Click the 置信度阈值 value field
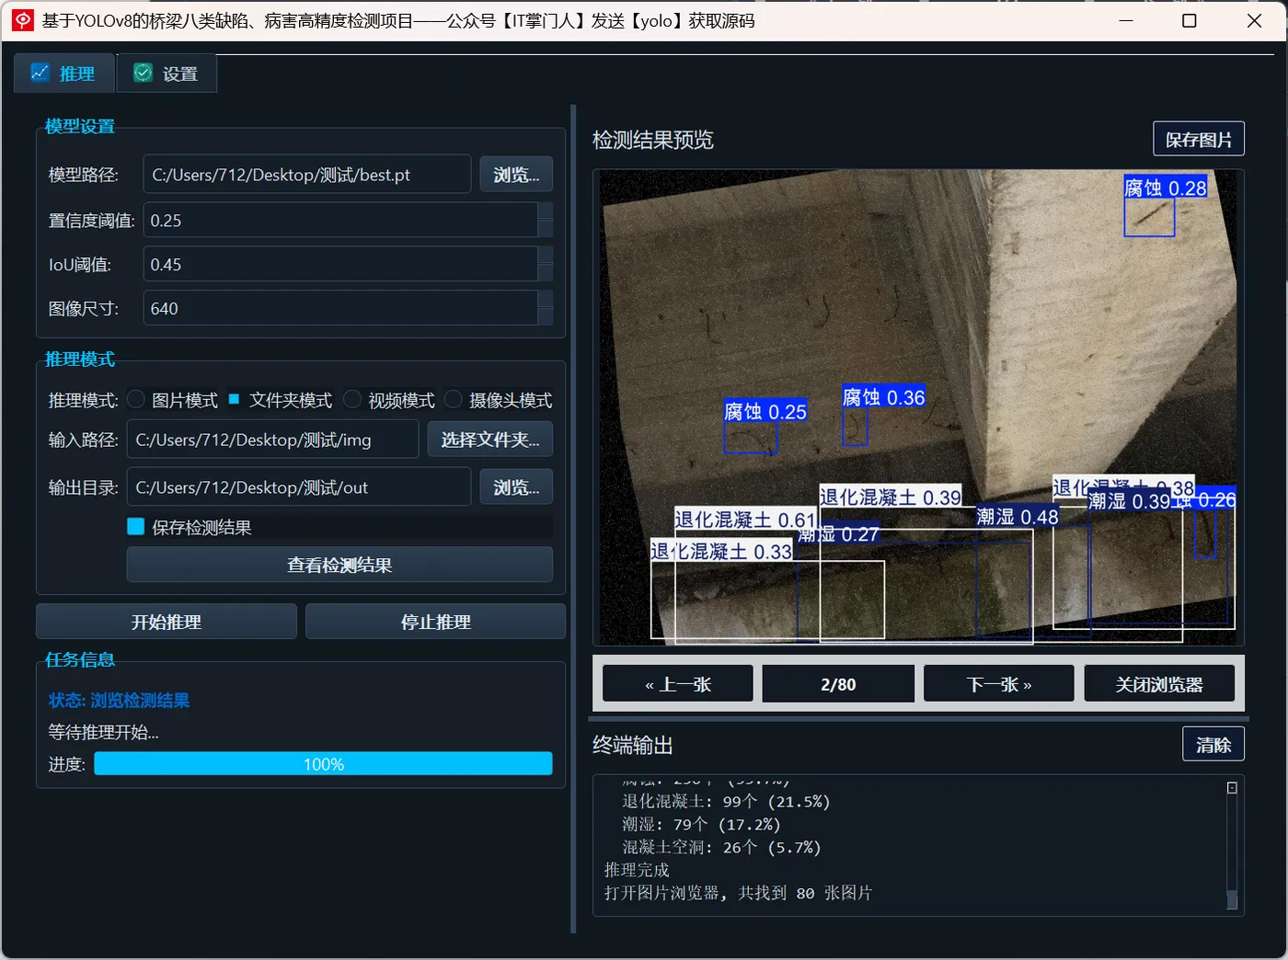This screenshot has height=960, width=1288. 340,220
